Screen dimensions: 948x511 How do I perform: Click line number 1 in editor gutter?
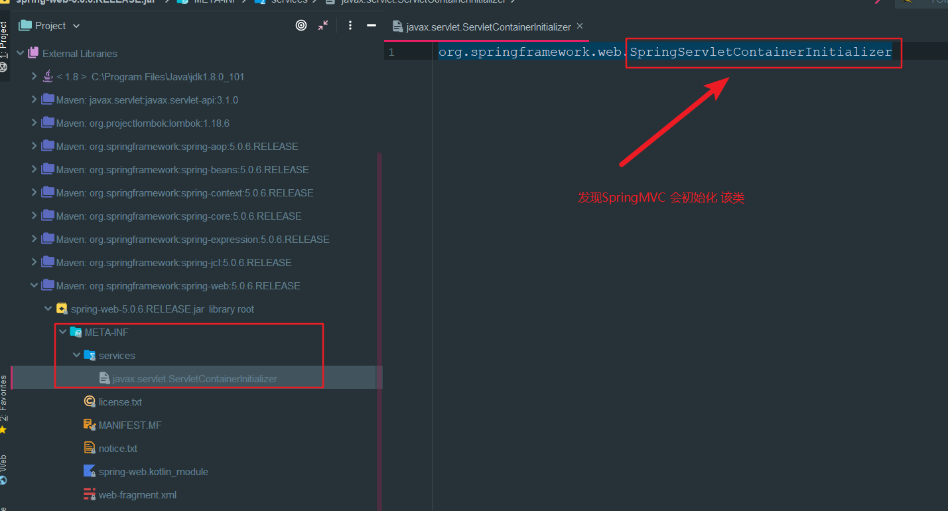[x=391, y=52]
